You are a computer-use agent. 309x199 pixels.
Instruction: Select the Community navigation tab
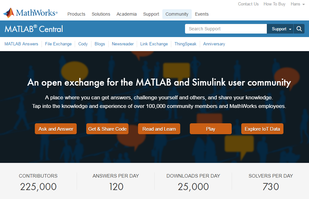(177, 14)
